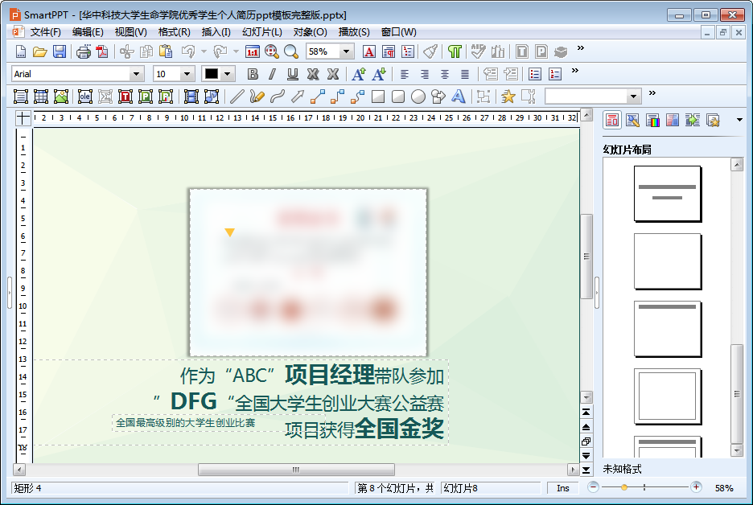Screen dimensions: 753x505
Task: Click the Paste clipboard icon
Action: (166, 51)
